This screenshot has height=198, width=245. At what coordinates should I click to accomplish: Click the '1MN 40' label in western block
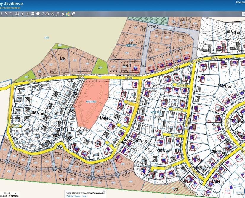click(x=38, y=113)
